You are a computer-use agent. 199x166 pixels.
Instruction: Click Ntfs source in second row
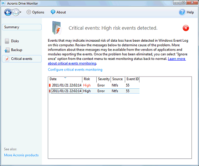pyautogui.click(x=115, y=91)
